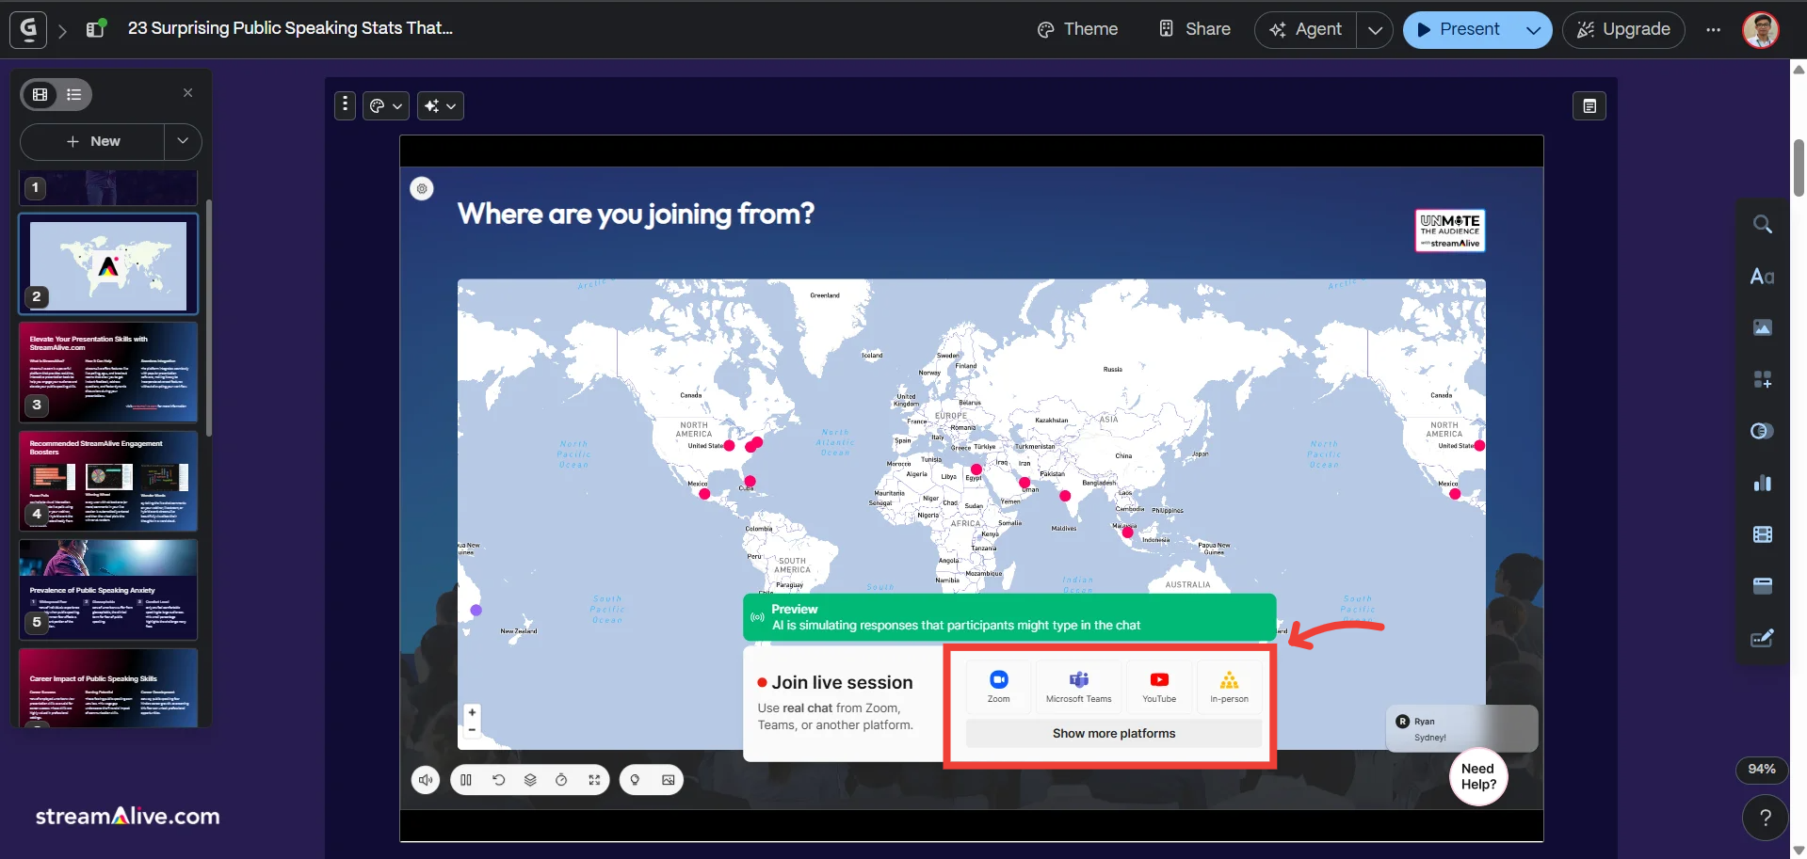Open the card notes icon
Image resolution: width=1807 pixels, height=859 pixels.
tap(1589, 106)
